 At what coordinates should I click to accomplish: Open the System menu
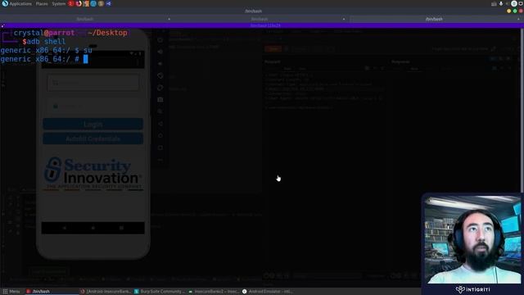58,3
